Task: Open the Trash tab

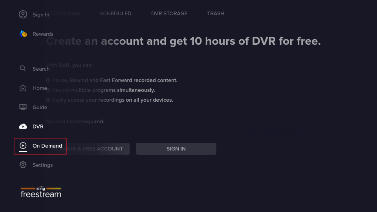Action: [x=216, y=13]
